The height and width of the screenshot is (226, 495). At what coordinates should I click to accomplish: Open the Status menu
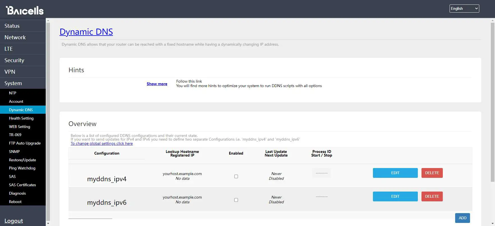(12, 26)
